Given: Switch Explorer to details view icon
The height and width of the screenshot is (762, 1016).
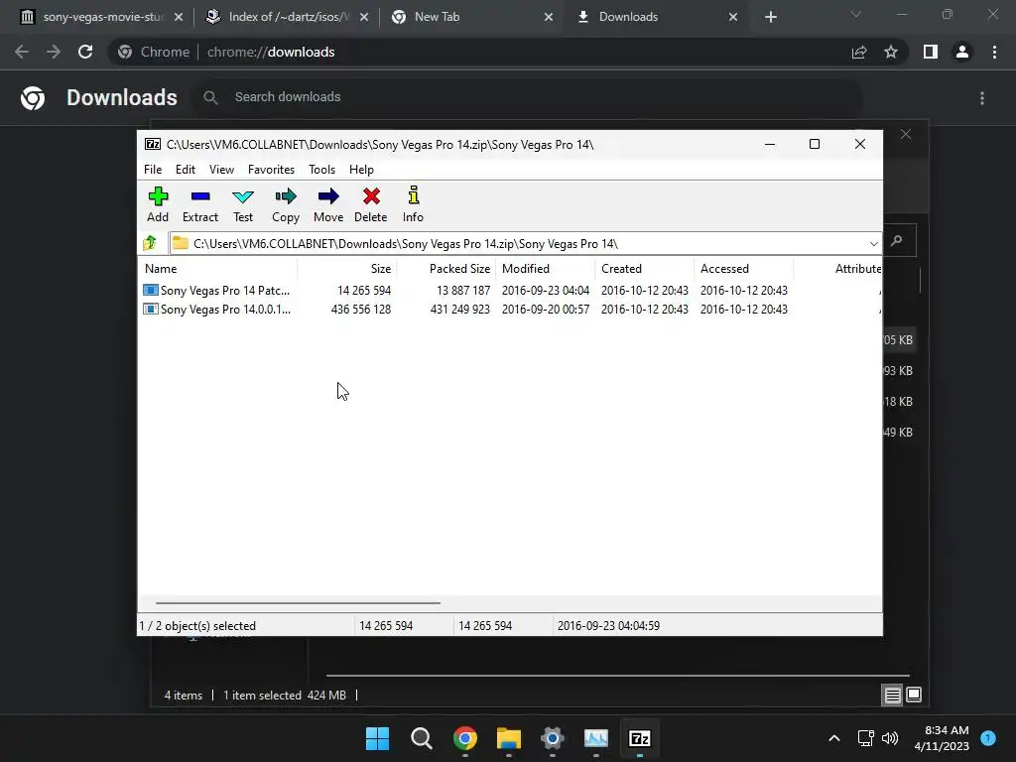Looking at the screenshot, I should pos(892,696).
